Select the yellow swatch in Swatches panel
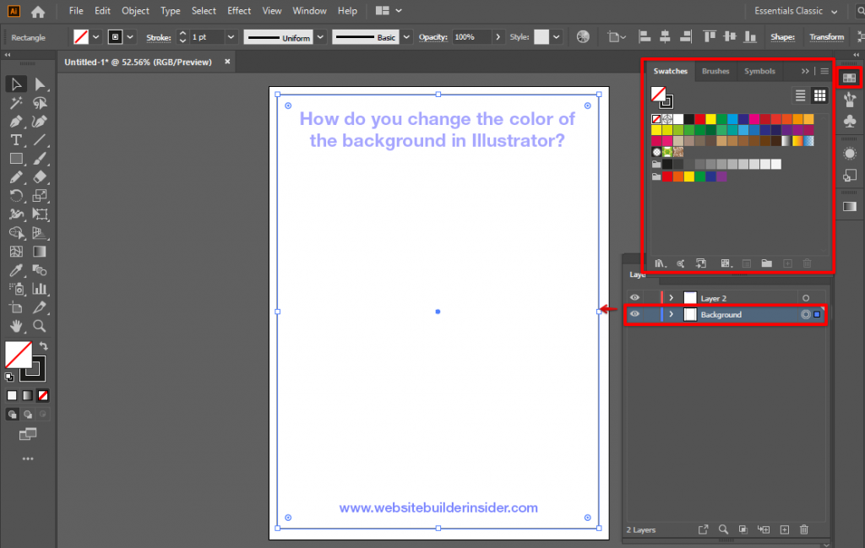 coord(710,119)
